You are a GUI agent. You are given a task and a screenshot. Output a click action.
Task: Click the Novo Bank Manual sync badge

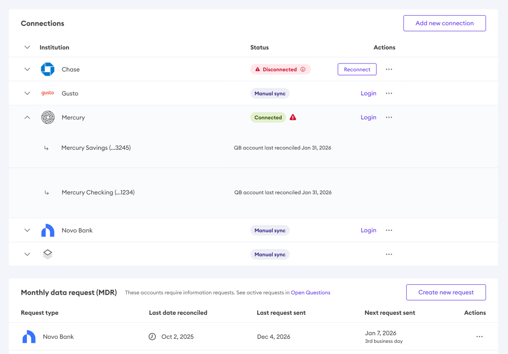coord(270,230)
